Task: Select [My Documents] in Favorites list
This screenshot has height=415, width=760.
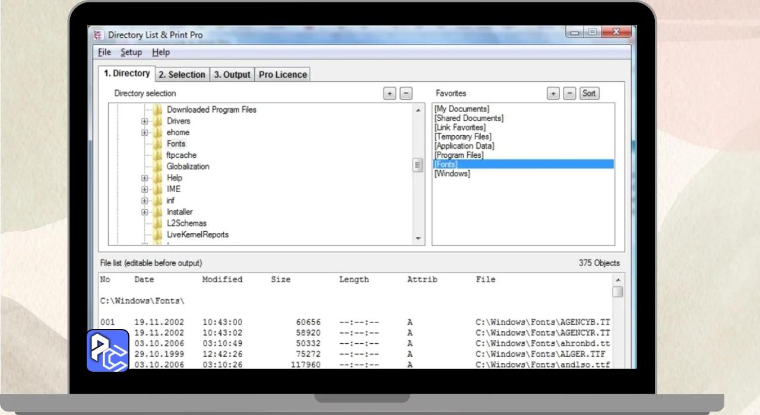Action: point(461,109)
